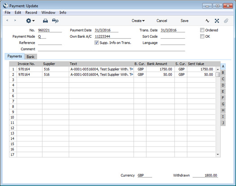This screenshot has width=236, height=186.
Task: Click the Save button
Action: tap(184, 21)
